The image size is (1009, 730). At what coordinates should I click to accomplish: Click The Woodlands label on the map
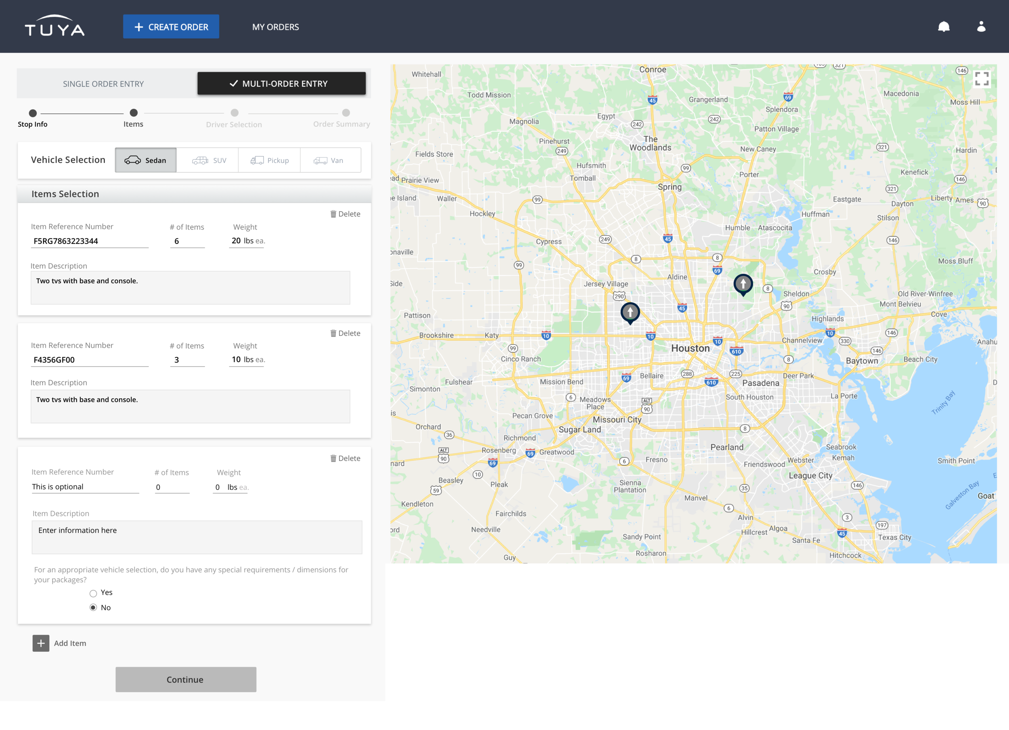pyautogui.click(x=650, y=143)
